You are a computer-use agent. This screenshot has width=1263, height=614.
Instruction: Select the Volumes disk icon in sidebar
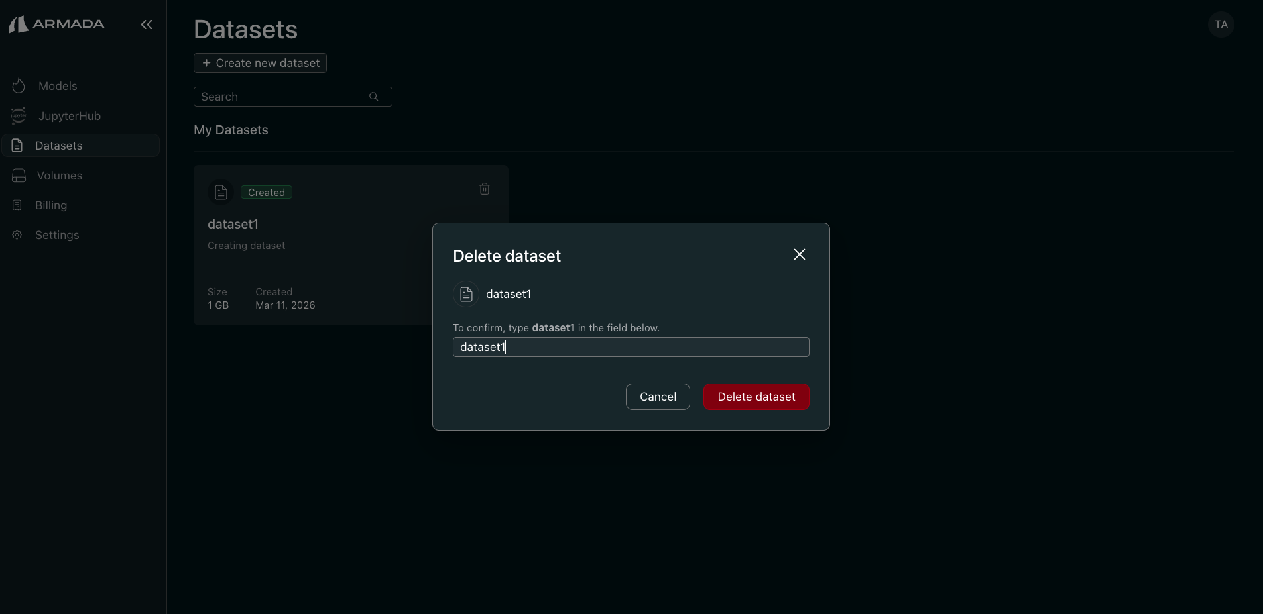19,175
